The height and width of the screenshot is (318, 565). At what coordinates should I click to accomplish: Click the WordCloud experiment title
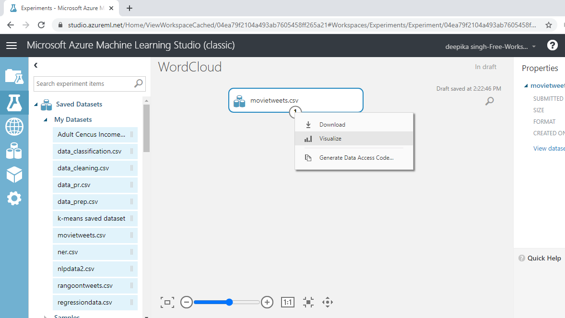(189, 67)
